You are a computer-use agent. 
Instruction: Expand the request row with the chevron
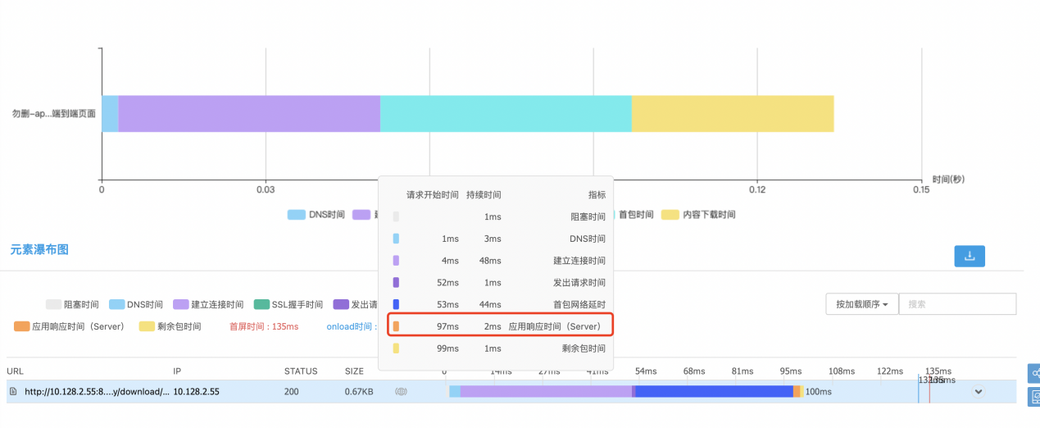pos(977,392)
